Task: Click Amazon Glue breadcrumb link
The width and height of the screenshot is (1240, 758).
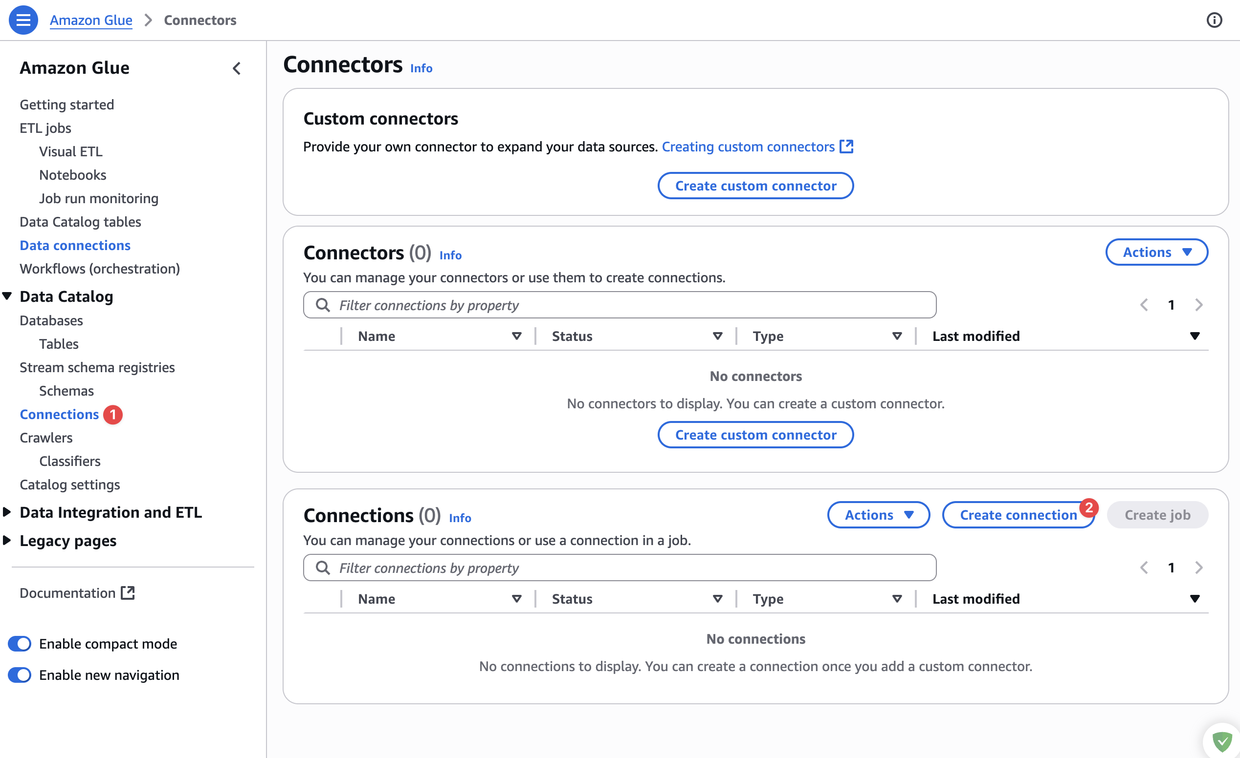Action: coord(90,20)
